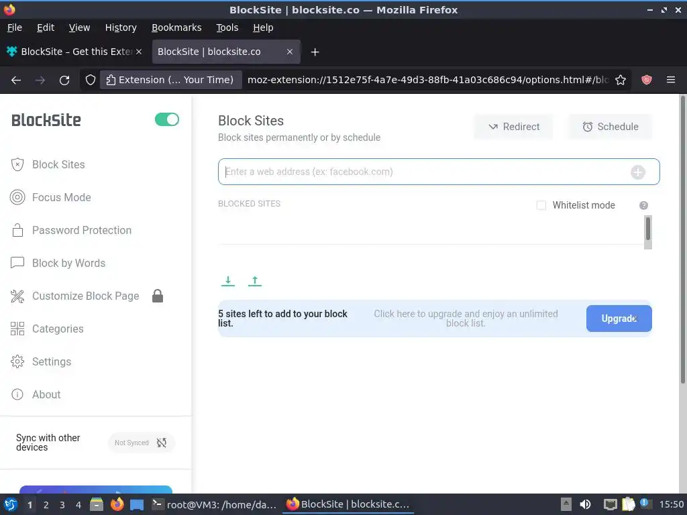Click the tracking protection shield icon
The image size is (687, 515).
click(91, 80)
